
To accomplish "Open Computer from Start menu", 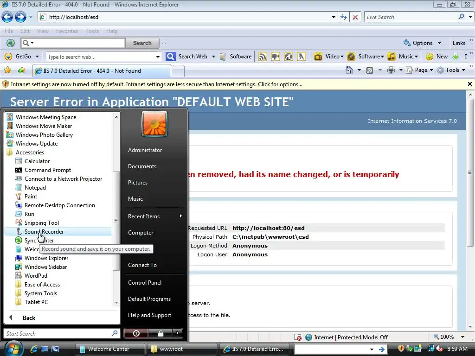I will click(141, 233).
